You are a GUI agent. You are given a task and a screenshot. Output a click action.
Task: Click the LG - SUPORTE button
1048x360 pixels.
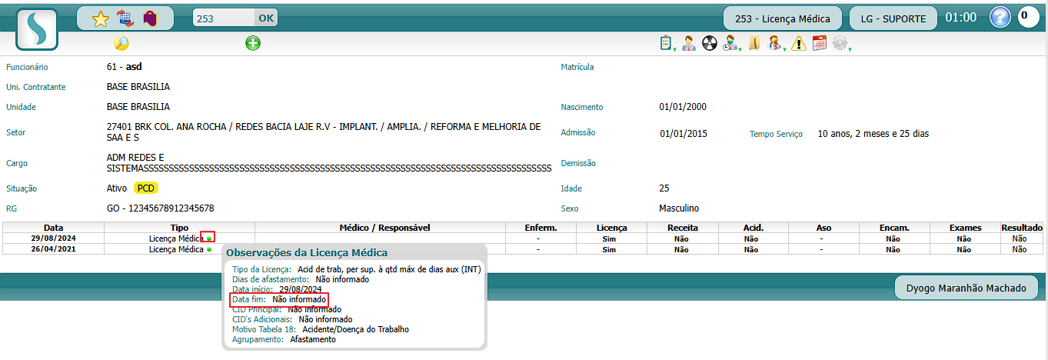[x=893, y=18]
